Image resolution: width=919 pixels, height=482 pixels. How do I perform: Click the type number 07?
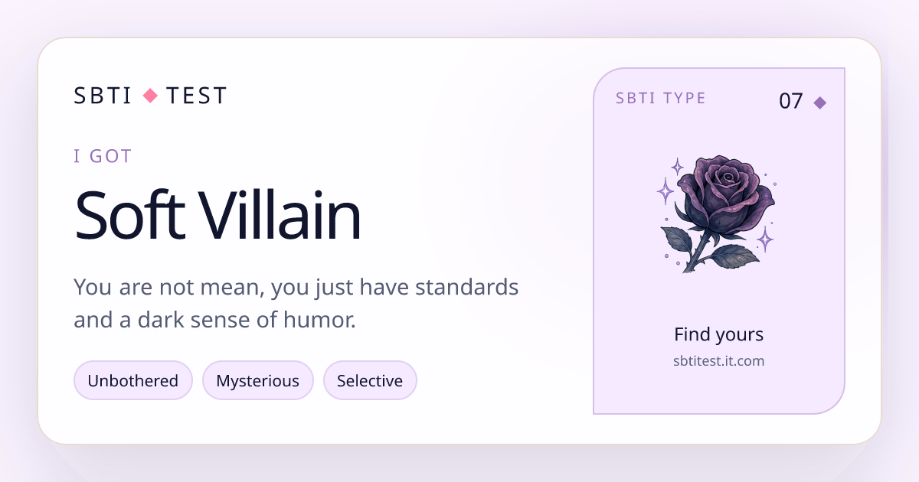point(791,101)
